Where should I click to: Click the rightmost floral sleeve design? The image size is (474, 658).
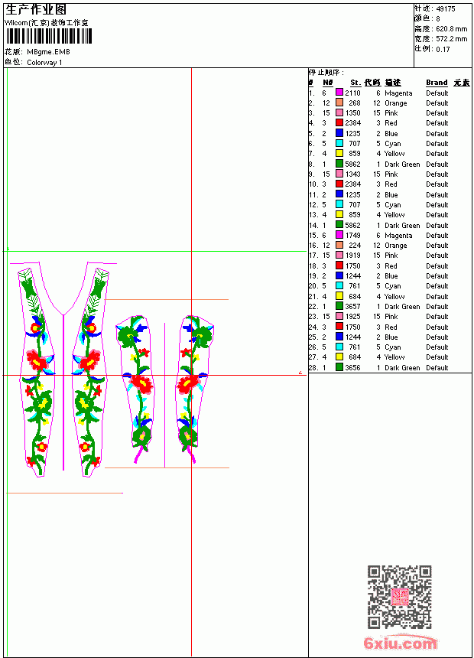(193, 388)
